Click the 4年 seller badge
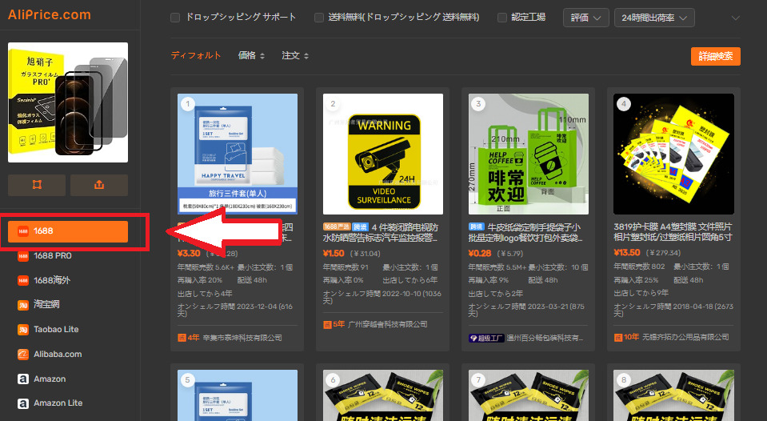This screenshot has width=767, height=421. [x=188, y=338]
